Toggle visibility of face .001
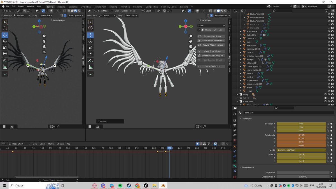The width and height of the screenshot is (336, 189). [329, 52]
